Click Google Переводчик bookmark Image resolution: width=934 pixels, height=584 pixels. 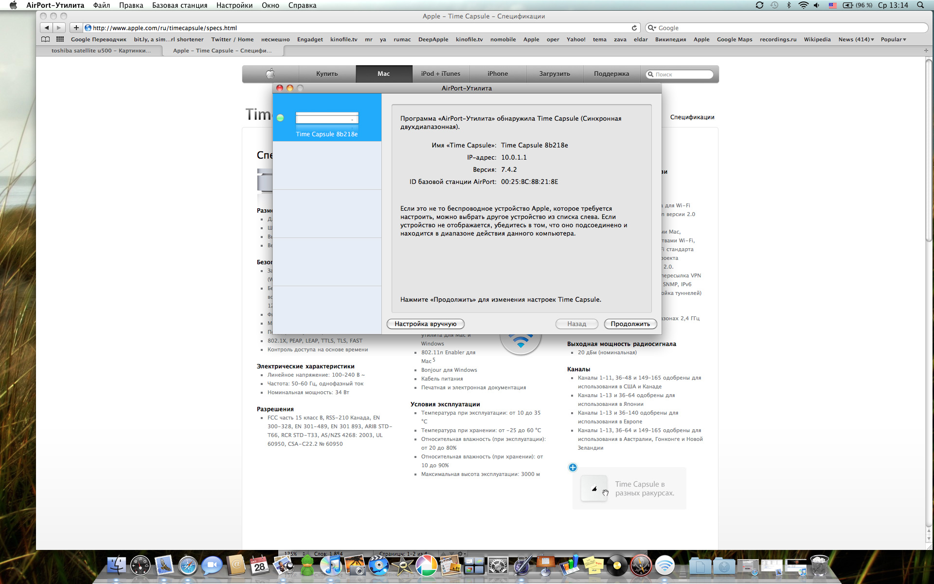pos(99,39)
